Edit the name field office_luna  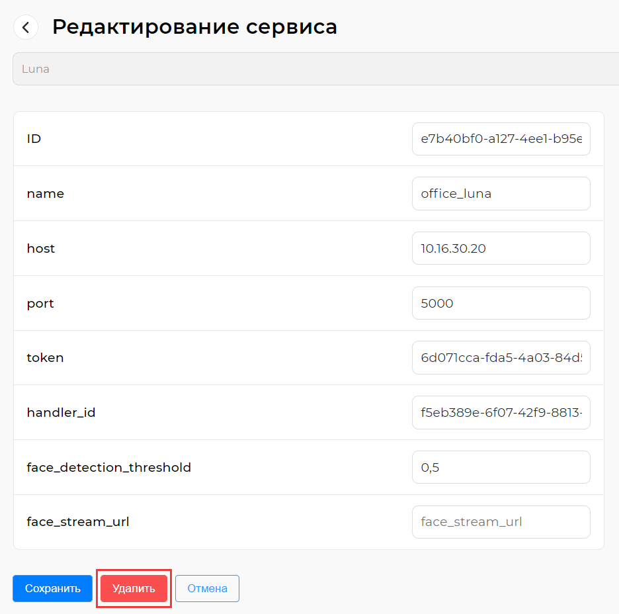[501, 193]
